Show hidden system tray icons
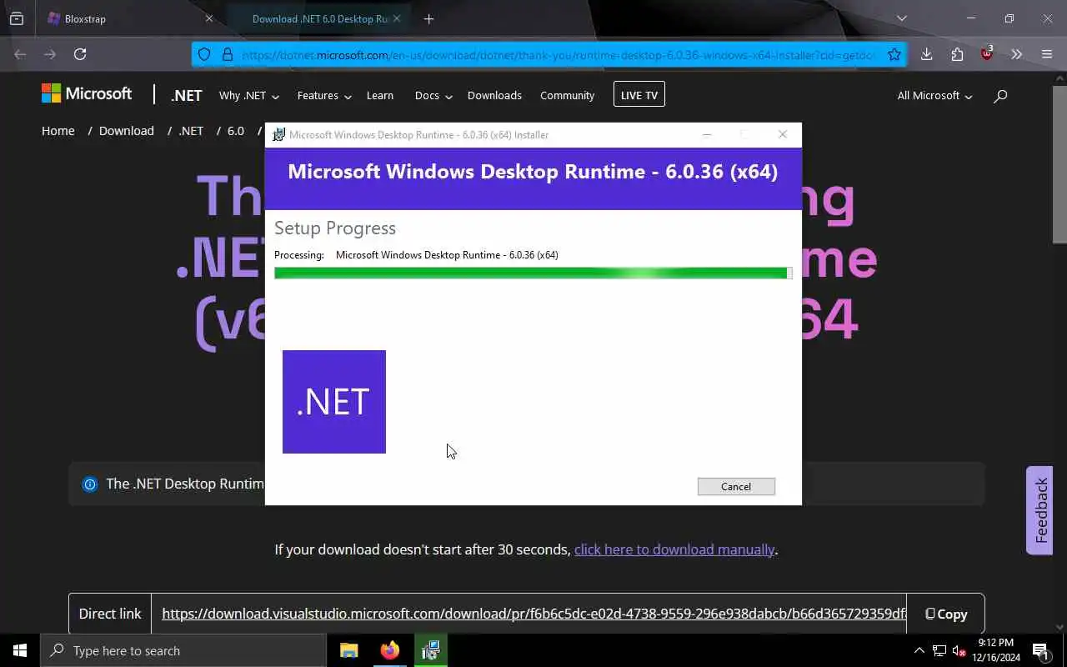This screenshot has height=667, width=1067. click(919, 650)
